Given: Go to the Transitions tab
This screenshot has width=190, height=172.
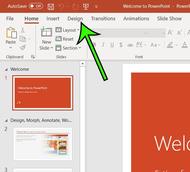Looking at the screenshot, I should click(103, 19).
